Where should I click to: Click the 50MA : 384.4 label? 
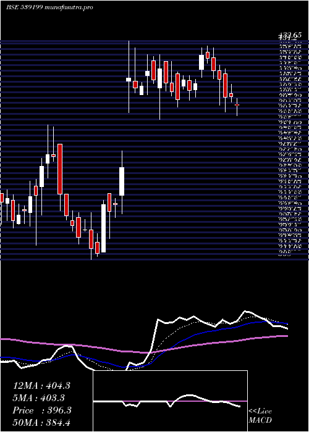point(41,423)
